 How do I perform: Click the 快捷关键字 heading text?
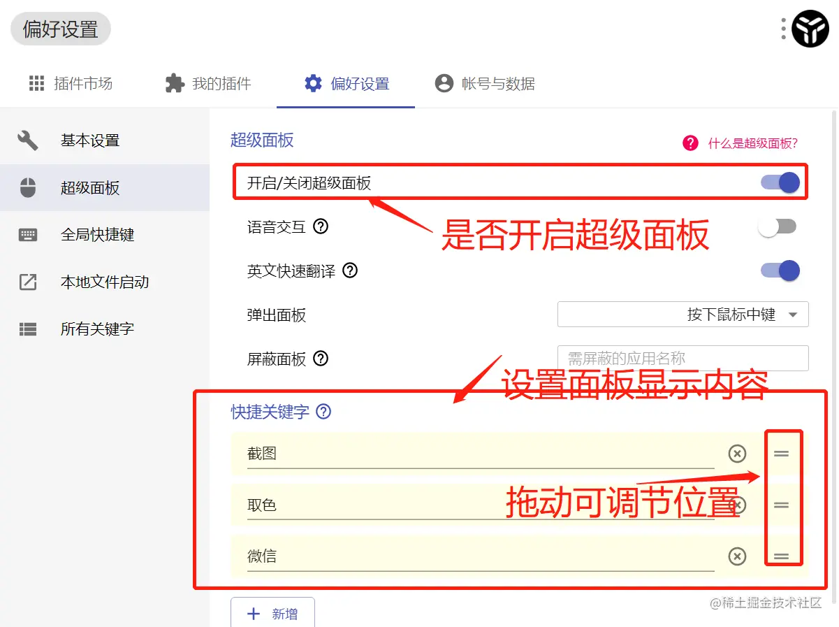click(x=270, y=412)
